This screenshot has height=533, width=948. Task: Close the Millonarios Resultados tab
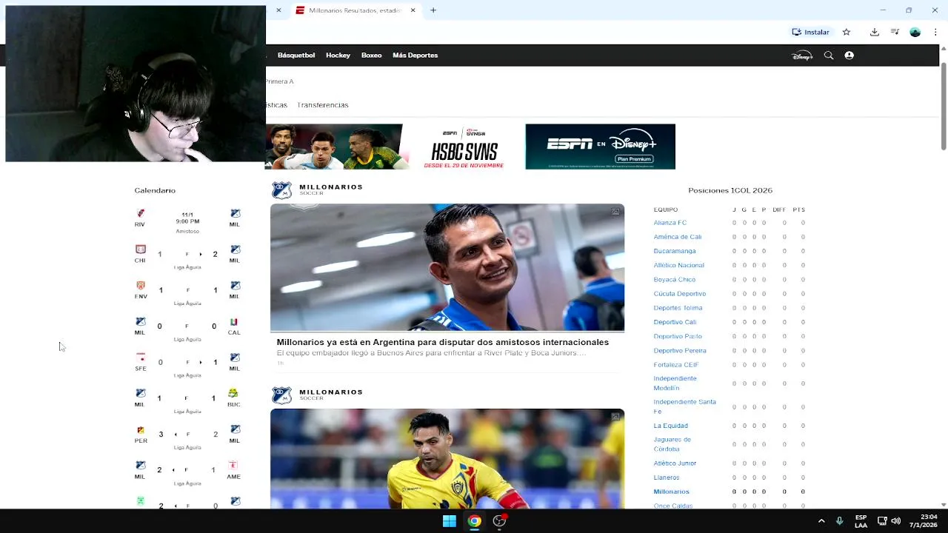coord(414,10)
